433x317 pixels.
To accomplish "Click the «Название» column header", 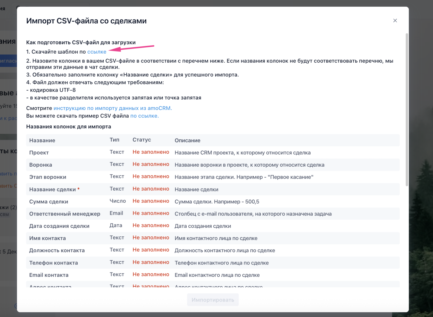I will pyautogui.click(x=42, y=140).
